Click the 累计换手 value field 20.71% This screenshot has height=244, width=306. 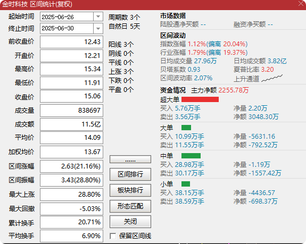pyautogui.click(x=72, y=222)
